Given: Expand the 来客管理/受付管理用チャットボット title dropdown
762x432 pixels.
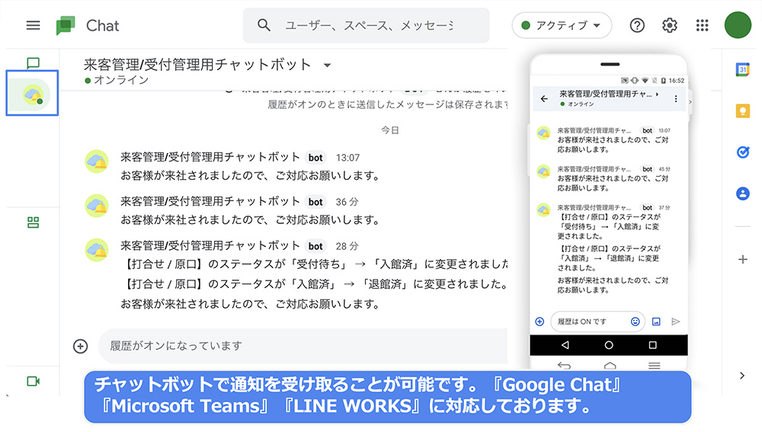Looking at the screenshot, I should click(x=327, y=65).
